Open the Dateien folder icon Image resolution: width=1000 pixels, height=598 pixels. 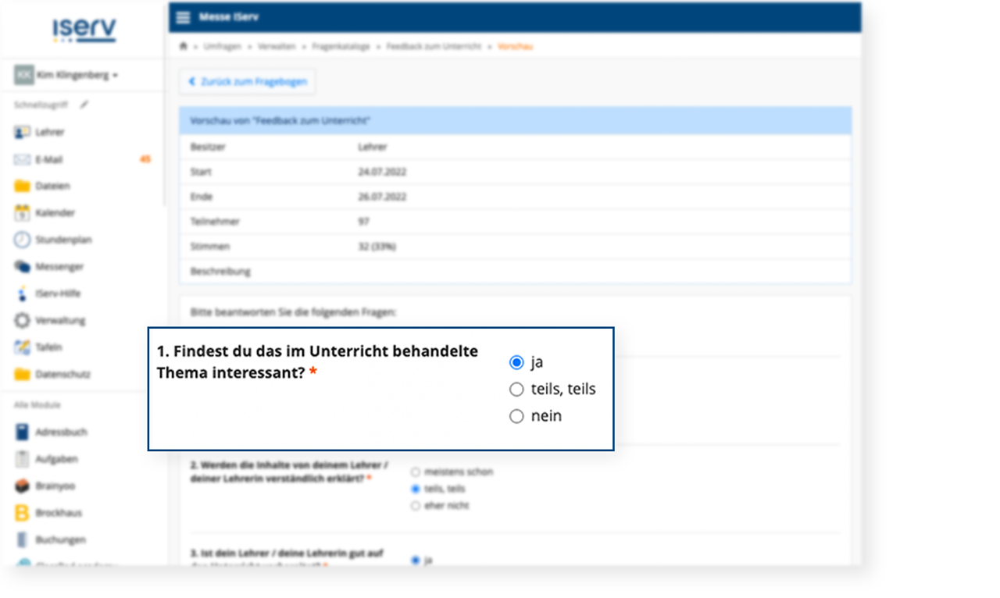22,186
